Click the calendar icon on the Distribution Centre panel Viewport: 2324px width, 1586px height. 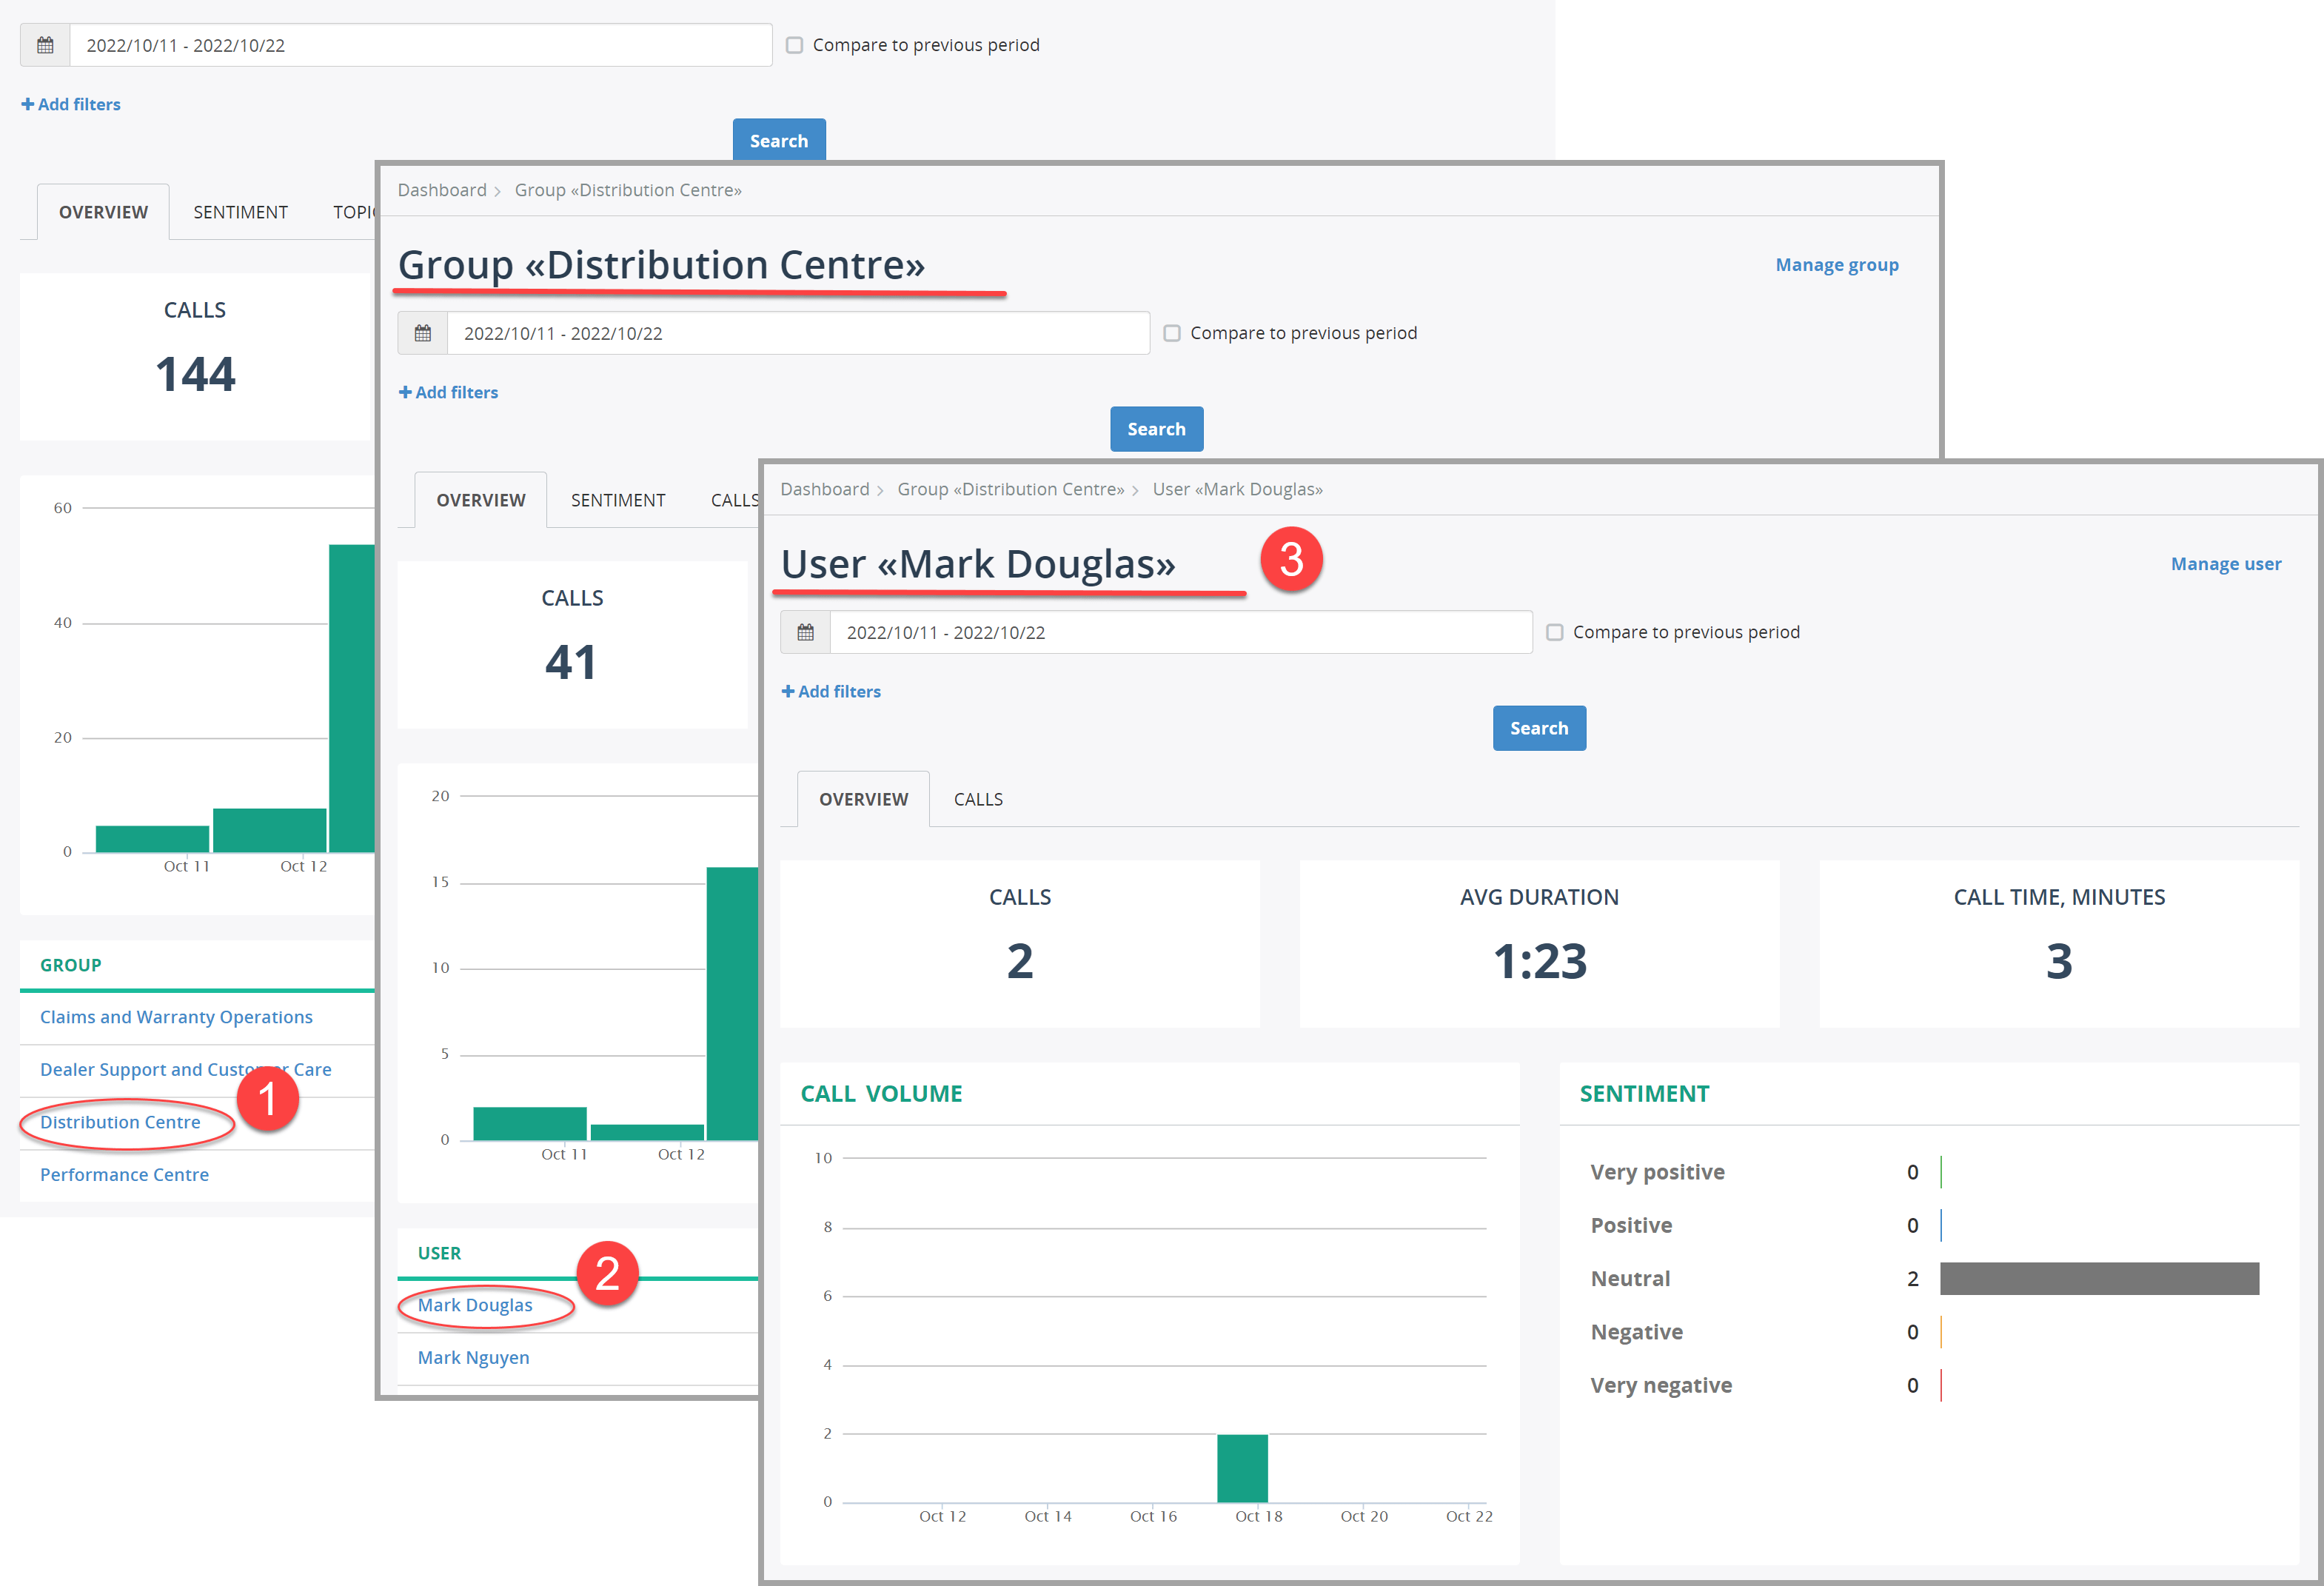point(422,333)
